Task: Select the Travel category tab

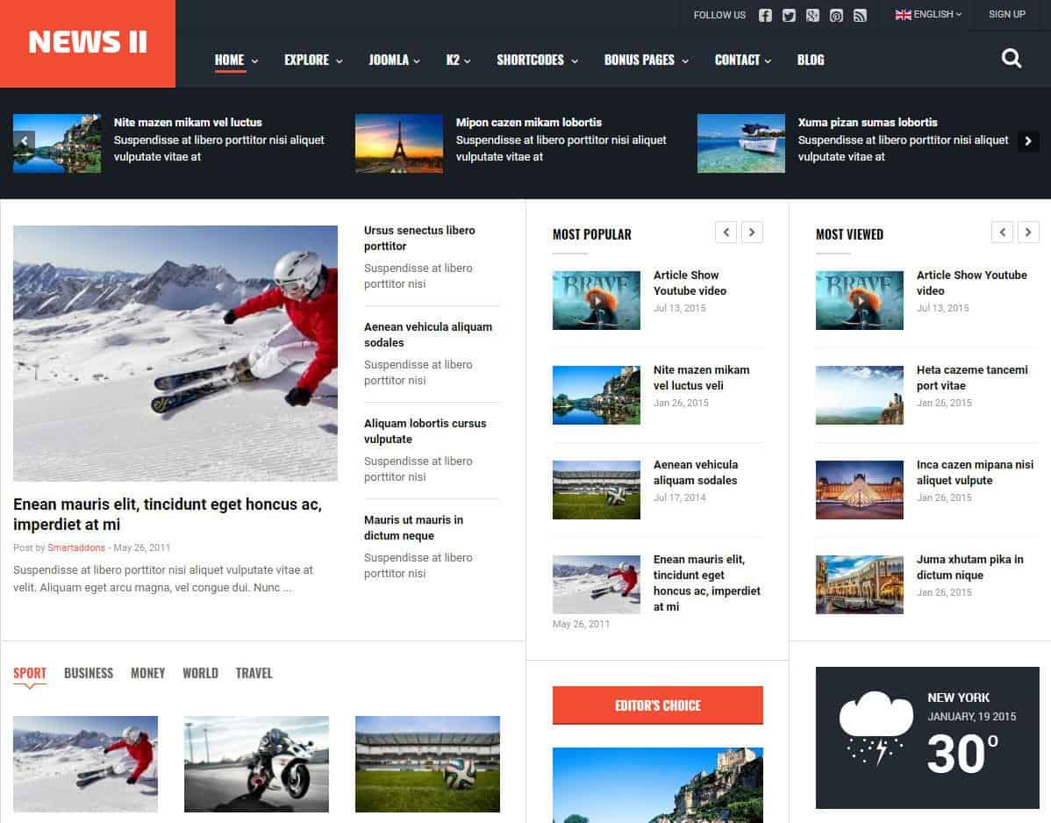Action: pyautogui.click(x=254, y=673)
